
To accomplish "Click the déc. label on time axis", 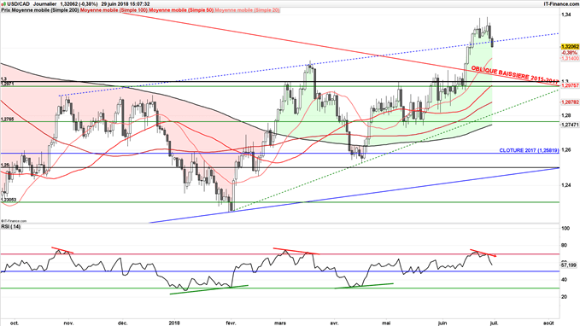I will click(x=123, y=323).
